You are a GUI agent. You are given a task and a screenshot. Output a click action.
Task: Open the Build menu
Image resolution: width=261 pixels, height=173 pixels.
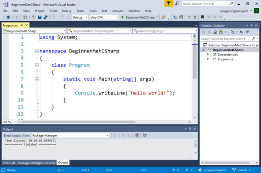pos(53,11)
